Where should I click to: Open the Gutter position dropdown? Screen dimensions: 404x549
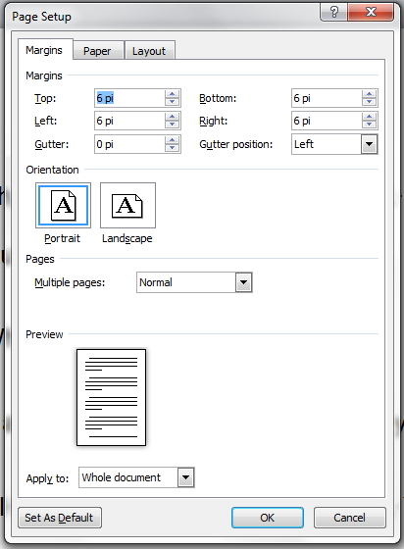(369, 144)
